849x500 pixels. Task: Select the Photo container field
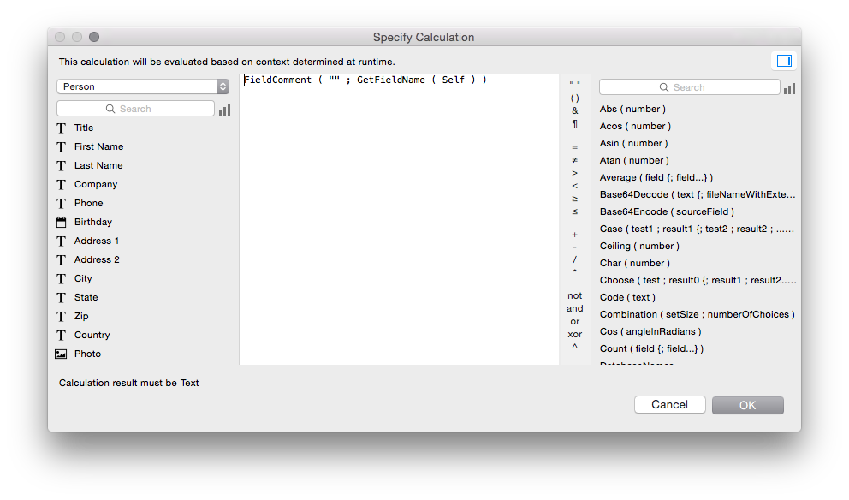pos(86,354)
